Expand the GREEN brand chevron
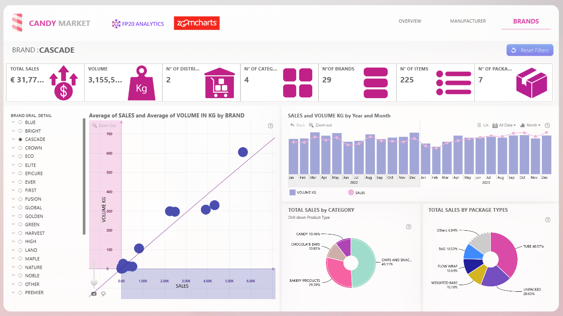The image size is (563, 316). coord(14,225)
